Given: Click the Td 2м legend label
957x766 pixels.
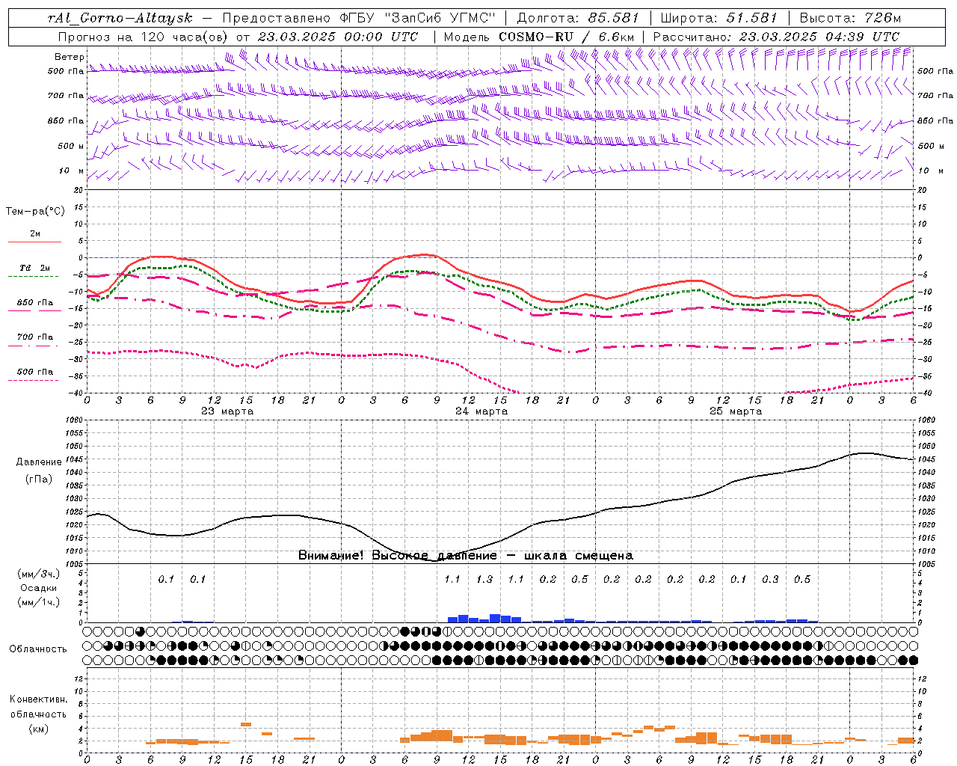Looking at the screenshot, I should click(x=34, y=268).
